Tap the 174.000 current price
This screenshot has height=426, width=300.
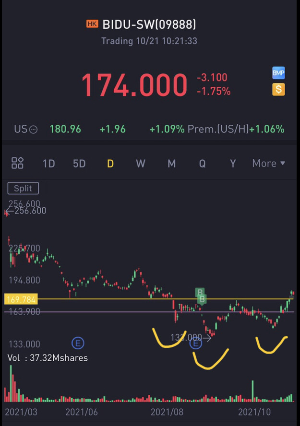[x=134, y=85]
